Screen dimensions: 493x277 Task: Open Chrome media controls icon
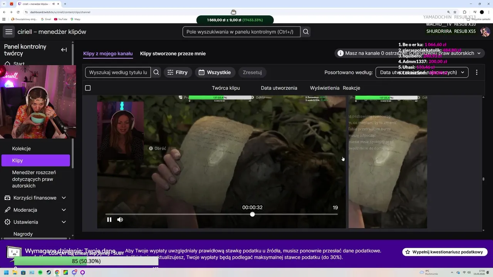pyautogui.click(x=474, y=12)
